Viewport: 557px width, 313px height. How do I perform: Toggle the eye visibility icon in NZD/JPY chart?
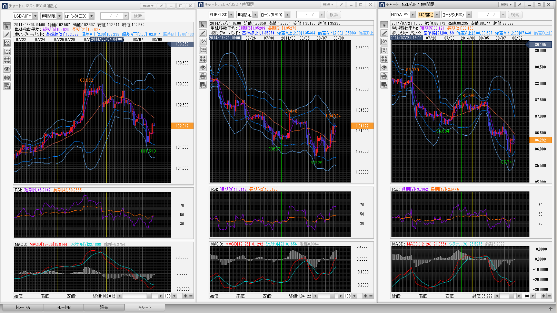(x=384, y=67)
